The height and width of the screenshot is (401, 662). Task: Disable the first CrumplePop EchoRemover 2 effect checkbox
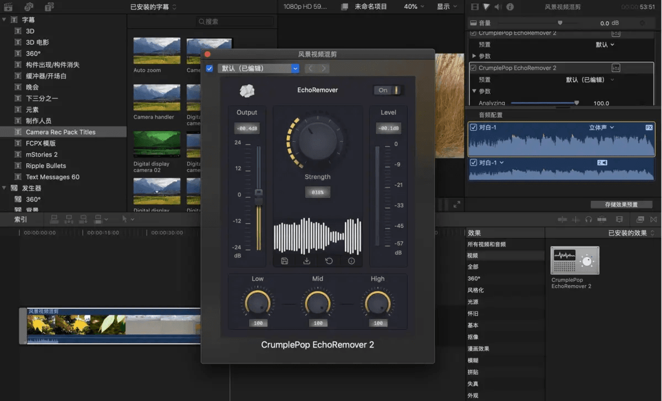pos(473,33)
